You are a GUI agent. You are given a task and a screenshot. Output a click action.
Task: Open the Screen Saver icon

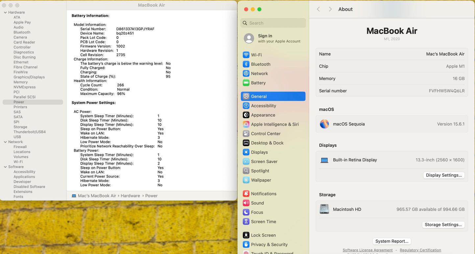[246, 162]
